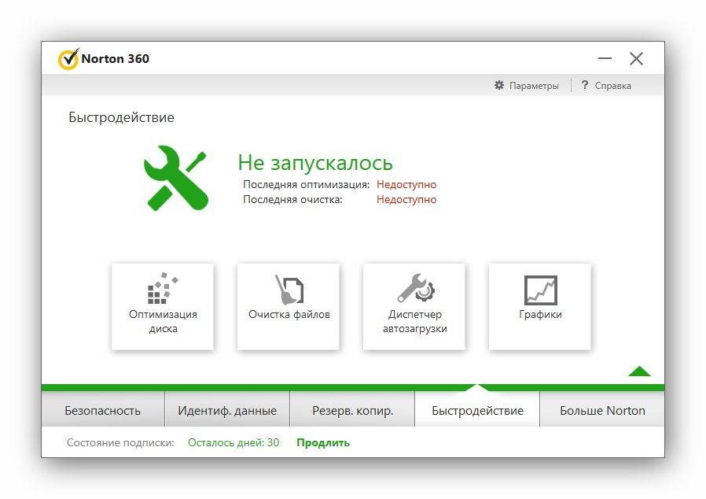Click the Очистка файлов broom icon

[289, 290]
